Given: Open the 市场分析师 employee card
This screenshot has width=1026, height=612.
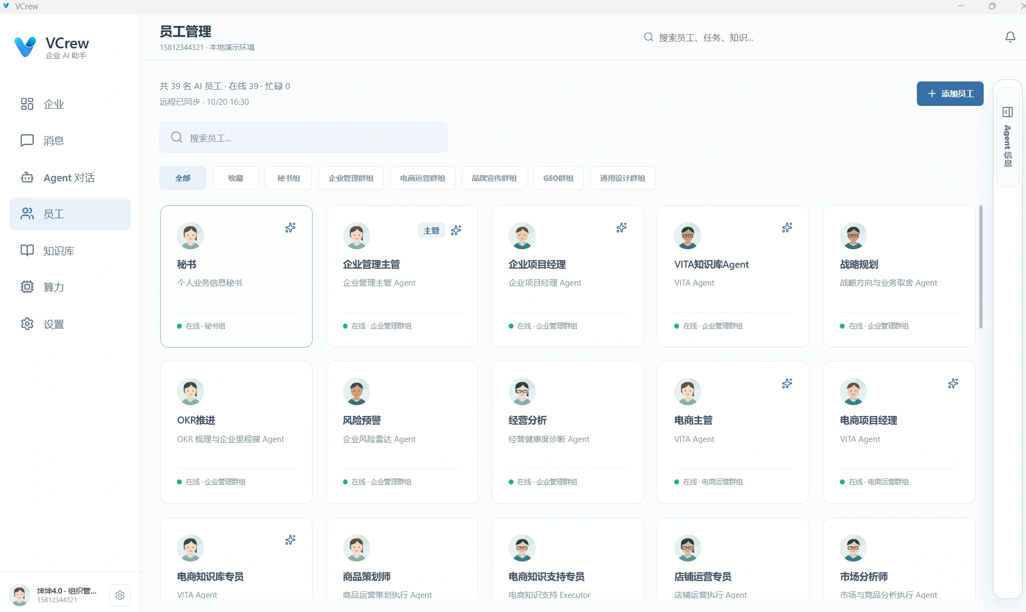Looking at the screenshot, I should pyautogui.click(x=899, y=559).
